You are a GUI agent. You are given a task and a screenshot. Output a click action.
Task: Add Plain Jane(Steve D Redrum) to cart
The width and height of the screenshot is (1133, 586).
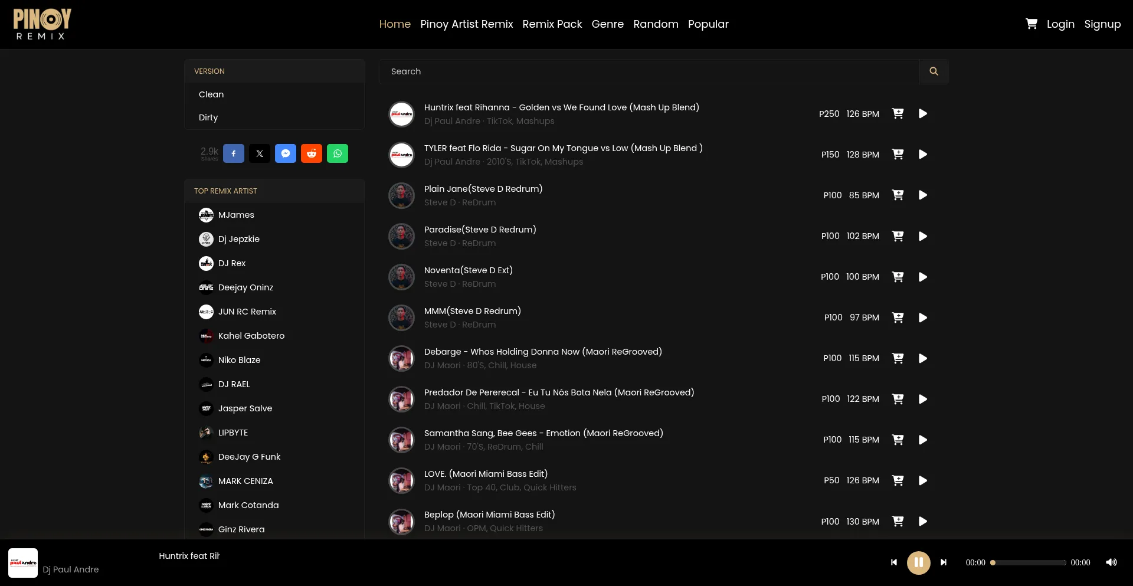tap(898, 195)
